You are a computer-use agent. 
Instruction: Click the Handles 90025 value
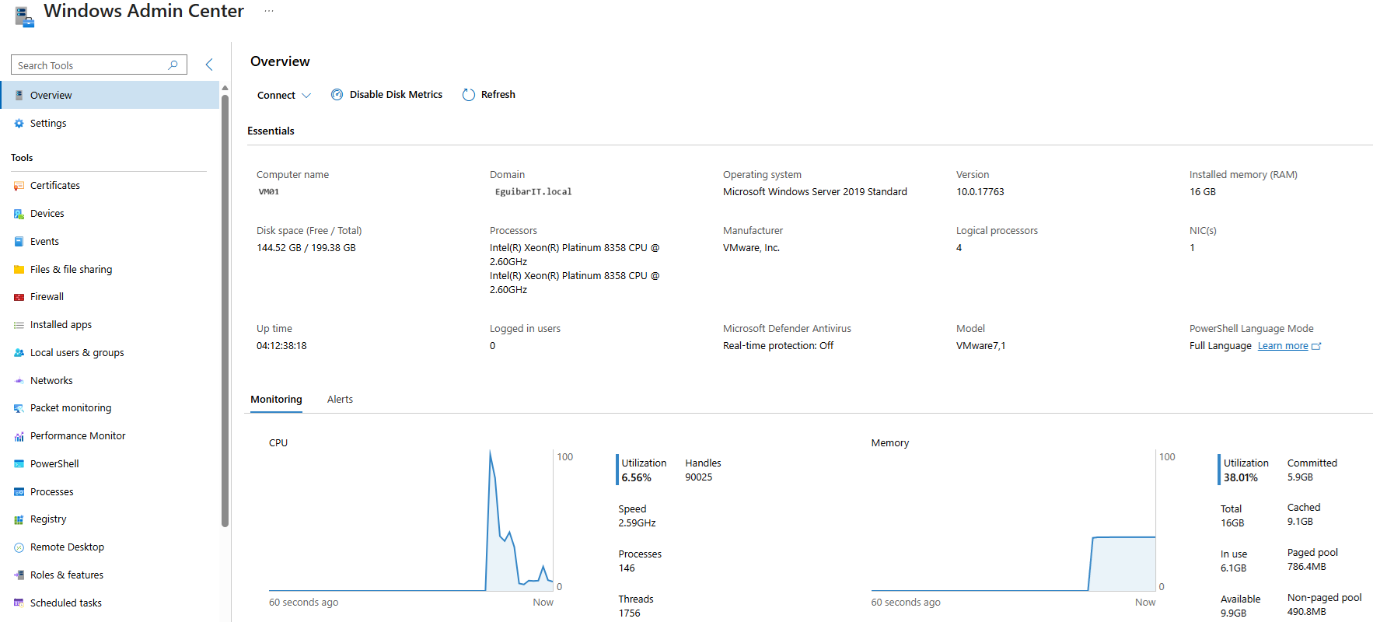pos(698,477)
